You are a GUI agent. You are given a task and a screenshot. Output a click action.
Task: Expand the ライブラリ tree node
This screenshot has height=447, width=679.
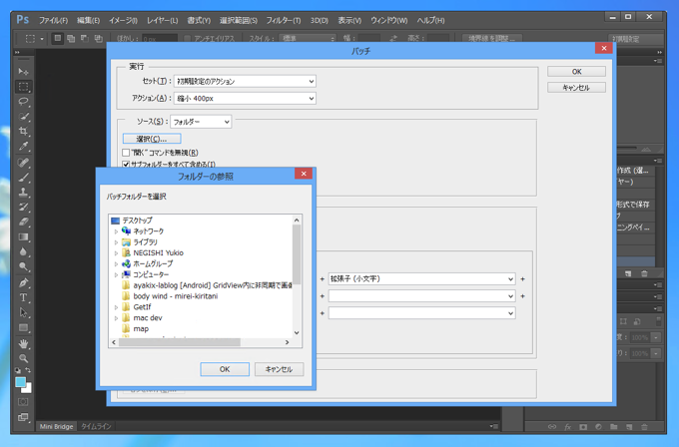coord(116,242)
